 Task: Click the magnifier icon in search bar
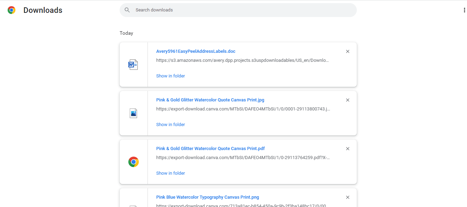[127, 10]
